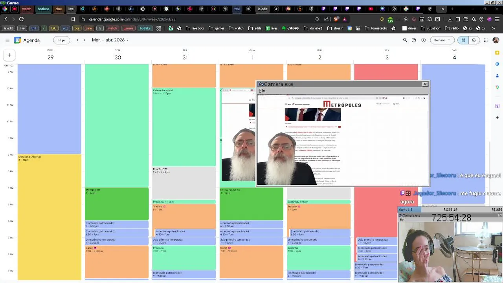Switch to the 'ia edit' browser tab
503x283 pixels.
click(263, 9)
